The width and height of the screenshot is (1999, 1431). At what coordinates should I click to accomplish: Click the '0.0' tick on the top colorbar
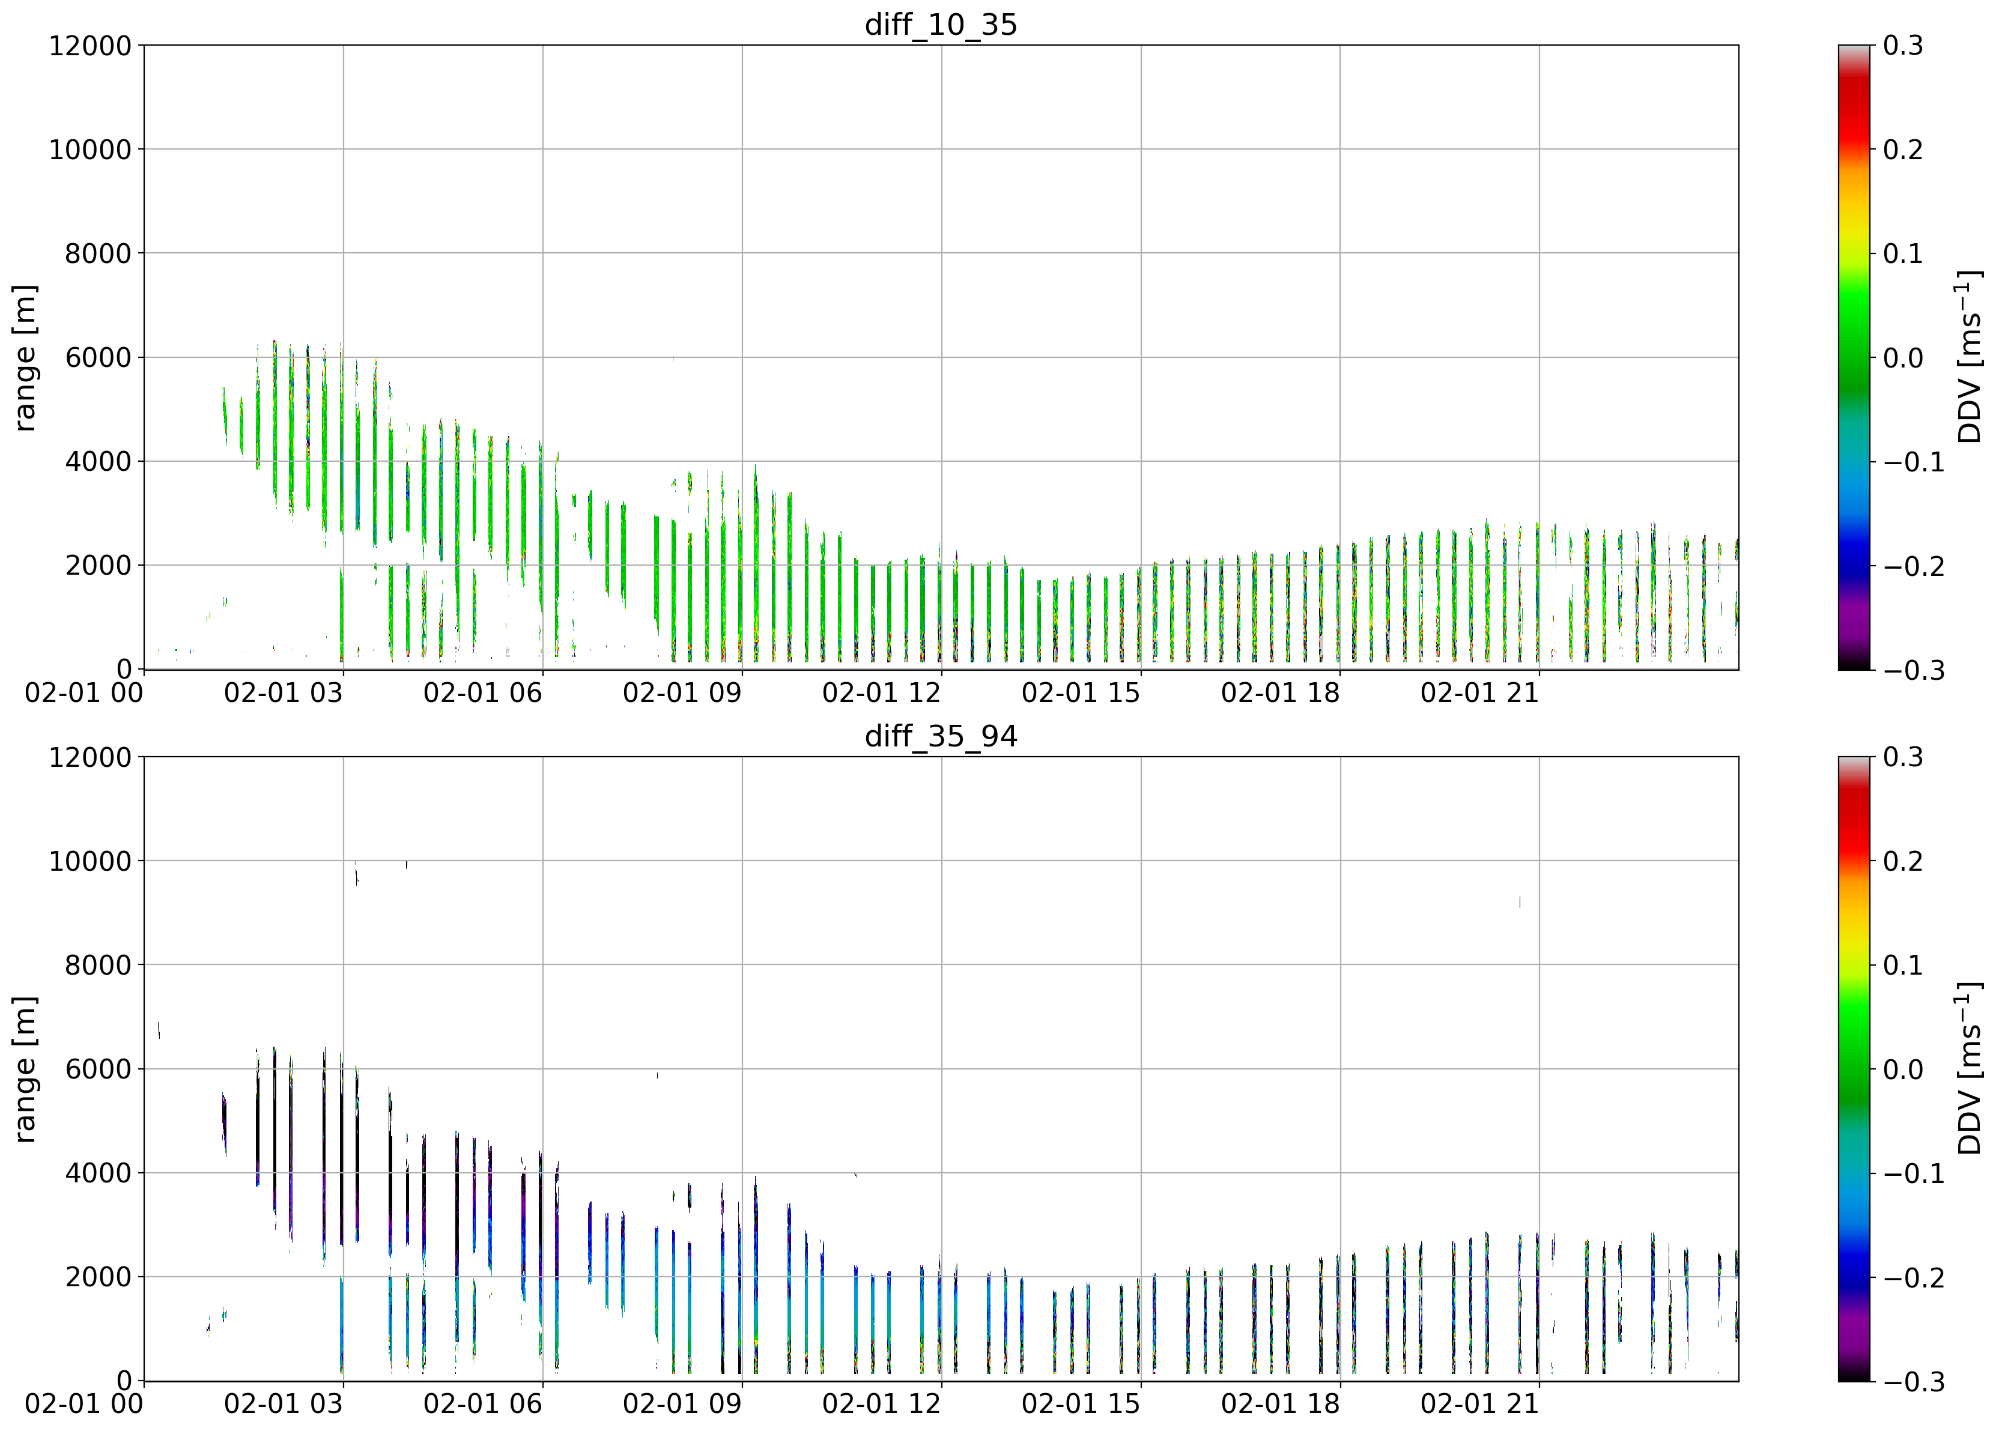coord(1903,358)
